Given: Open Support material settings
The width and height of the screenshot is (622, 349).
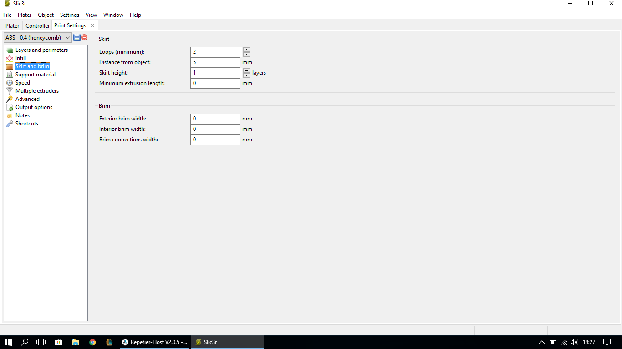Looking at the screenshot, I should [35, 75].
